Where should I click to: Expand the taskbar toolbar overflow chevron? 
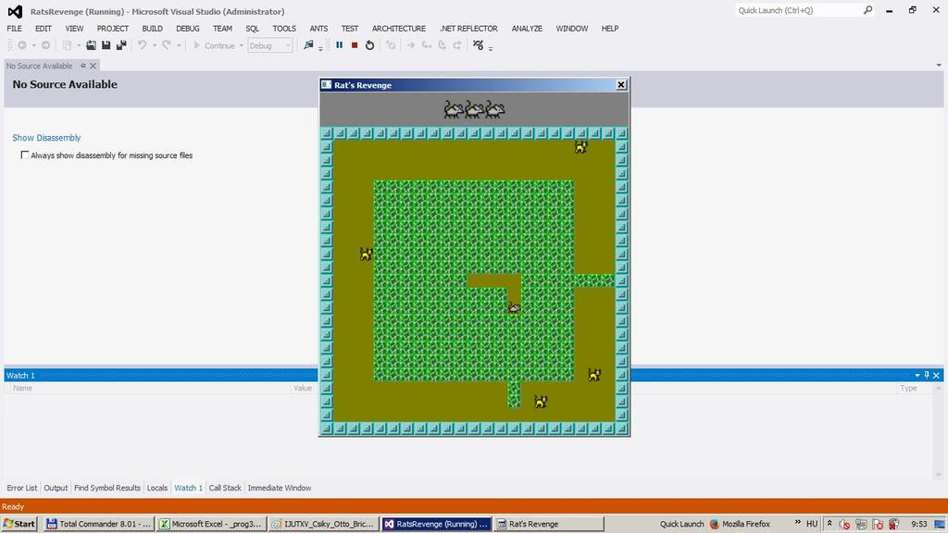(797, 523)
